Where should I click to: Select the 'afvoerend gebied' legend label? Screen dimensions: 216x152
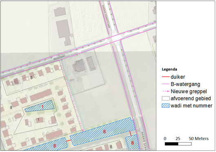(x=191, y=98)
